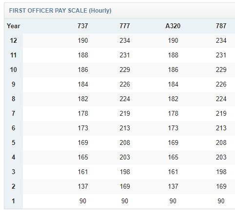Select the 737 year 8 value 182
235x213 pixels.
83,99
